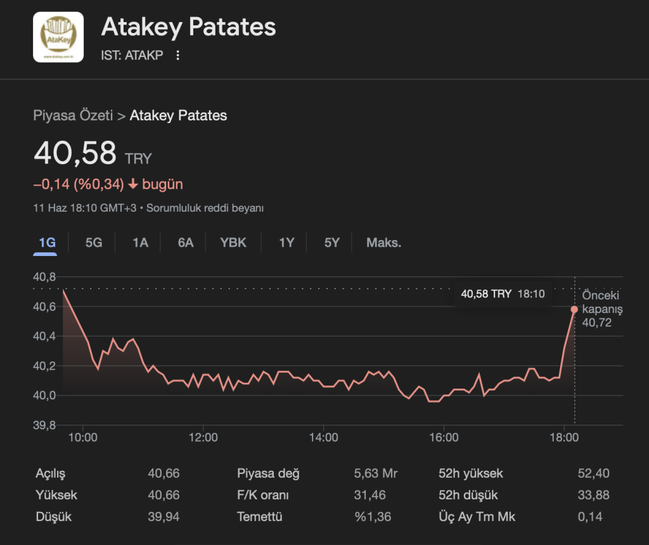This screenshot has height=545, width=649.
Task: Switch to the 5G time range tab
Action: coord(94,243)
